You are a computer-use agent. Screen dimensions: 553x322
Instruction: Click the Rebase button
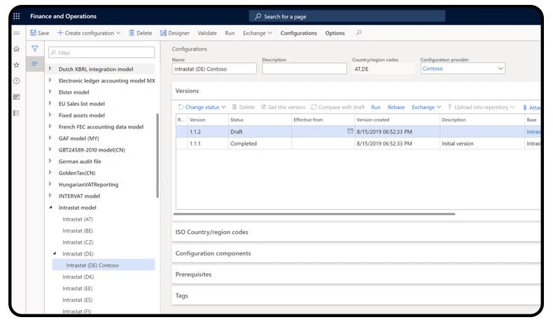pos(396,107)
